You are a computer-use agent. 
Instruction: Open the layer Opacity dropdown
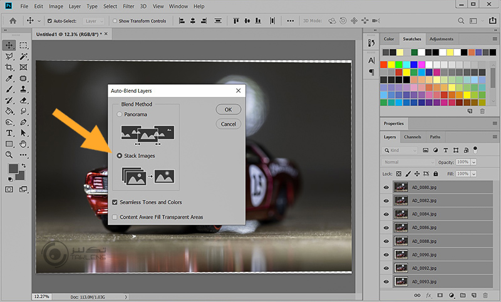tap(473, 162)
